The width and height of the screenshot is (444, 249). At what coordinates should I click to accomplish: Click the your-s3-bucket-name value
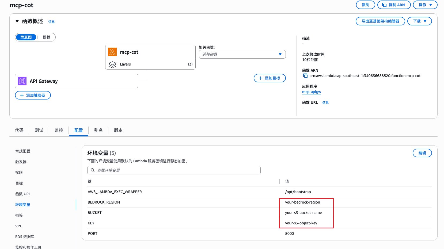coord(303,213)
